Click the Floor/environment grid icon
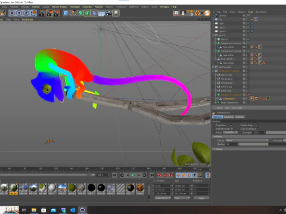The height and width of the screenshot is (214, 286). pos(101,13)
